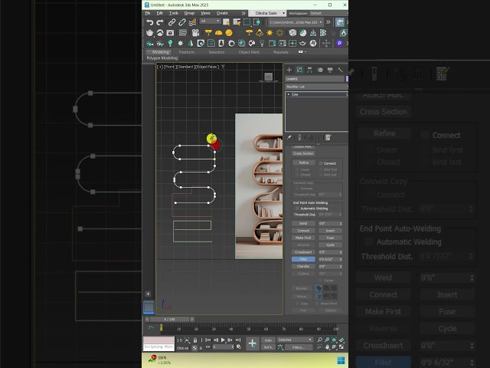This screenshot has height=368, width=490.
Task: Open the Motion tab circle icon
Action: pyautogui.click(x=320, y=70)
